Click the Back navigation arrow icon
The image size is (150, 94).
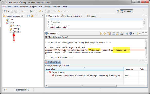59,11
